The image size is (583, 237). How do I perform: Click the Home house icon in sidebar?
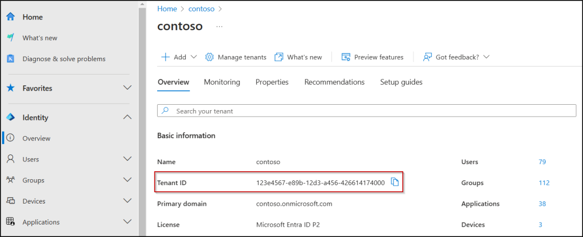point(10,17)
